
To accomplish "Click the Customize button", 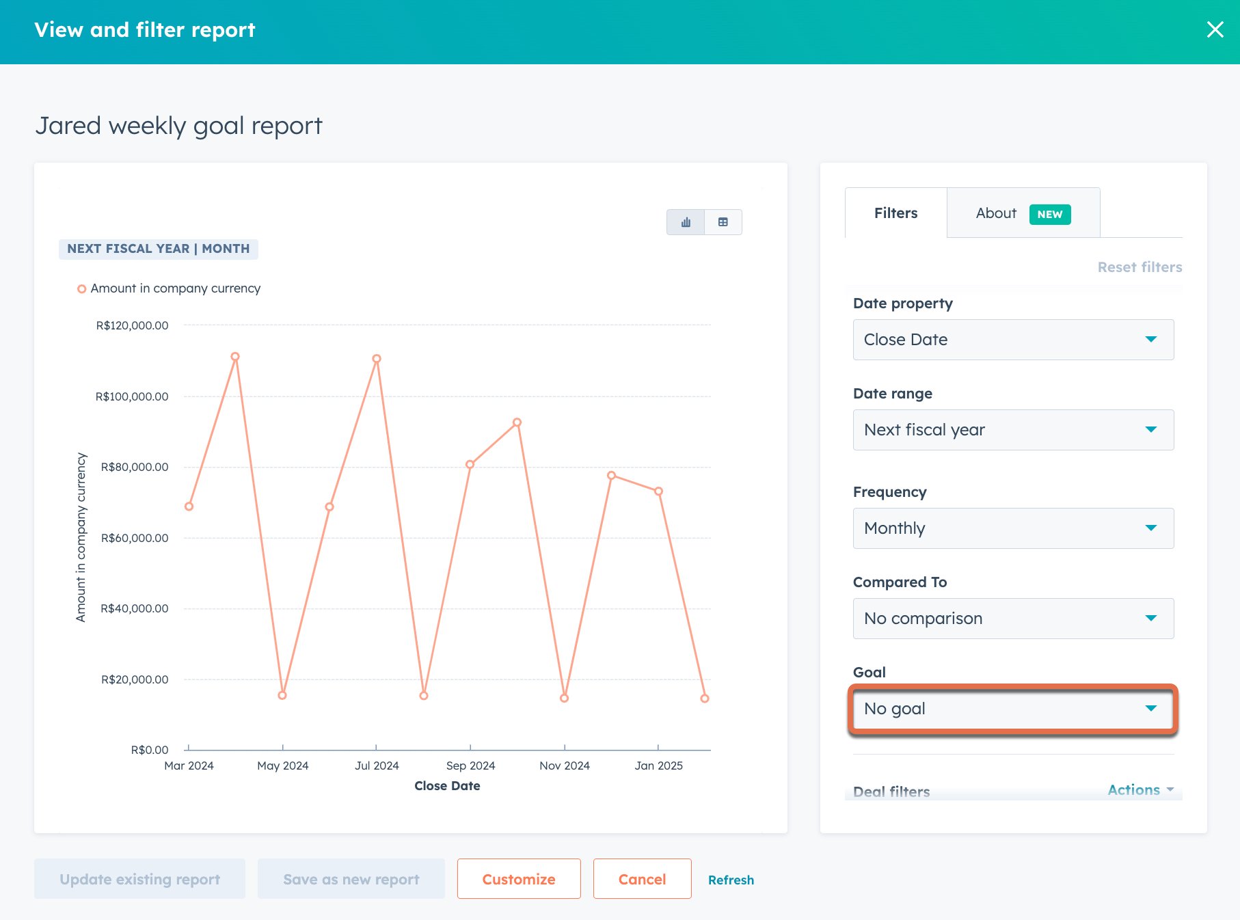I will point(518,879).
